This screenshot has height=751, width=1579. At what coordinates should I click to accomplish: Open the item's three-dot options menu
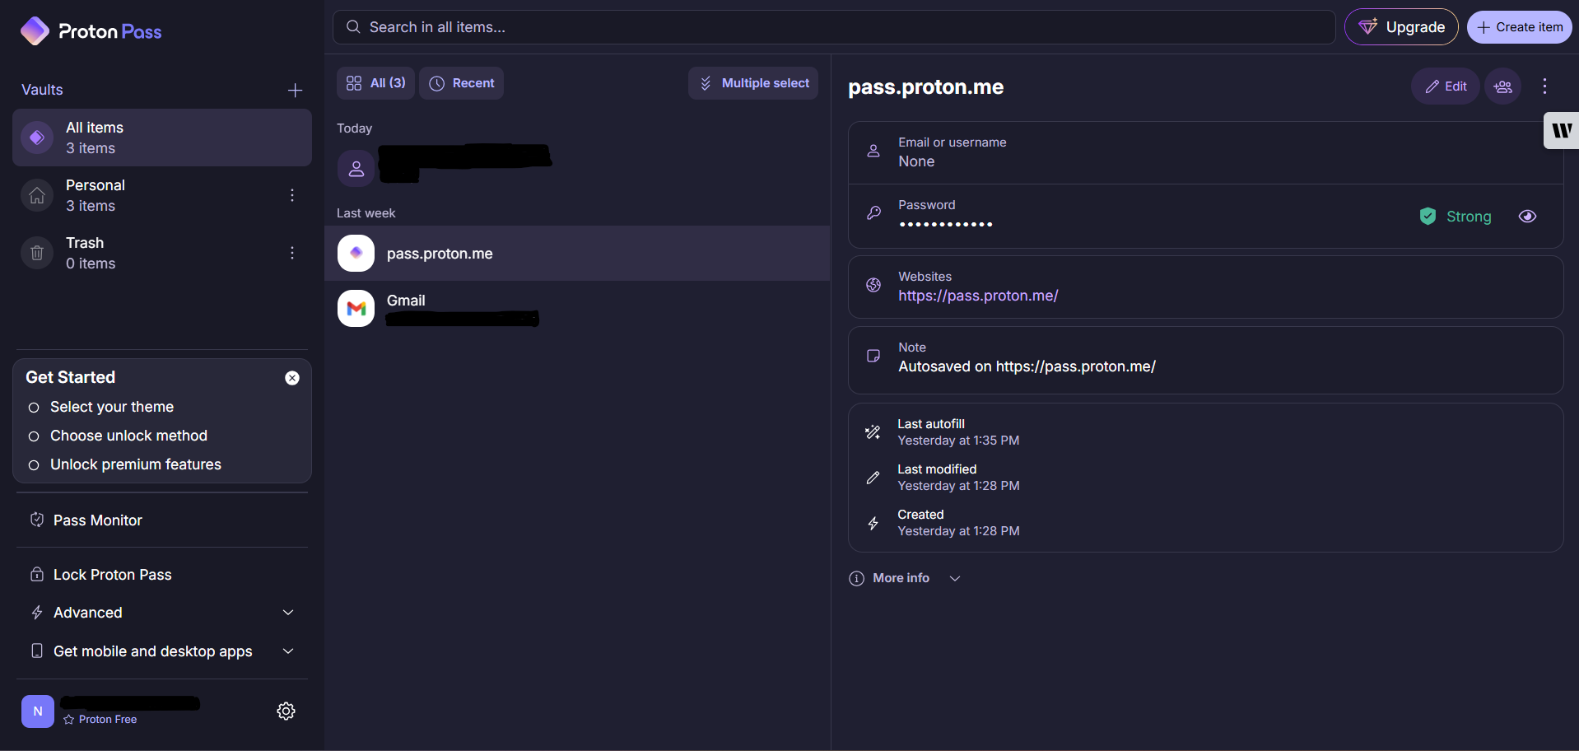tap(1544, 86)
